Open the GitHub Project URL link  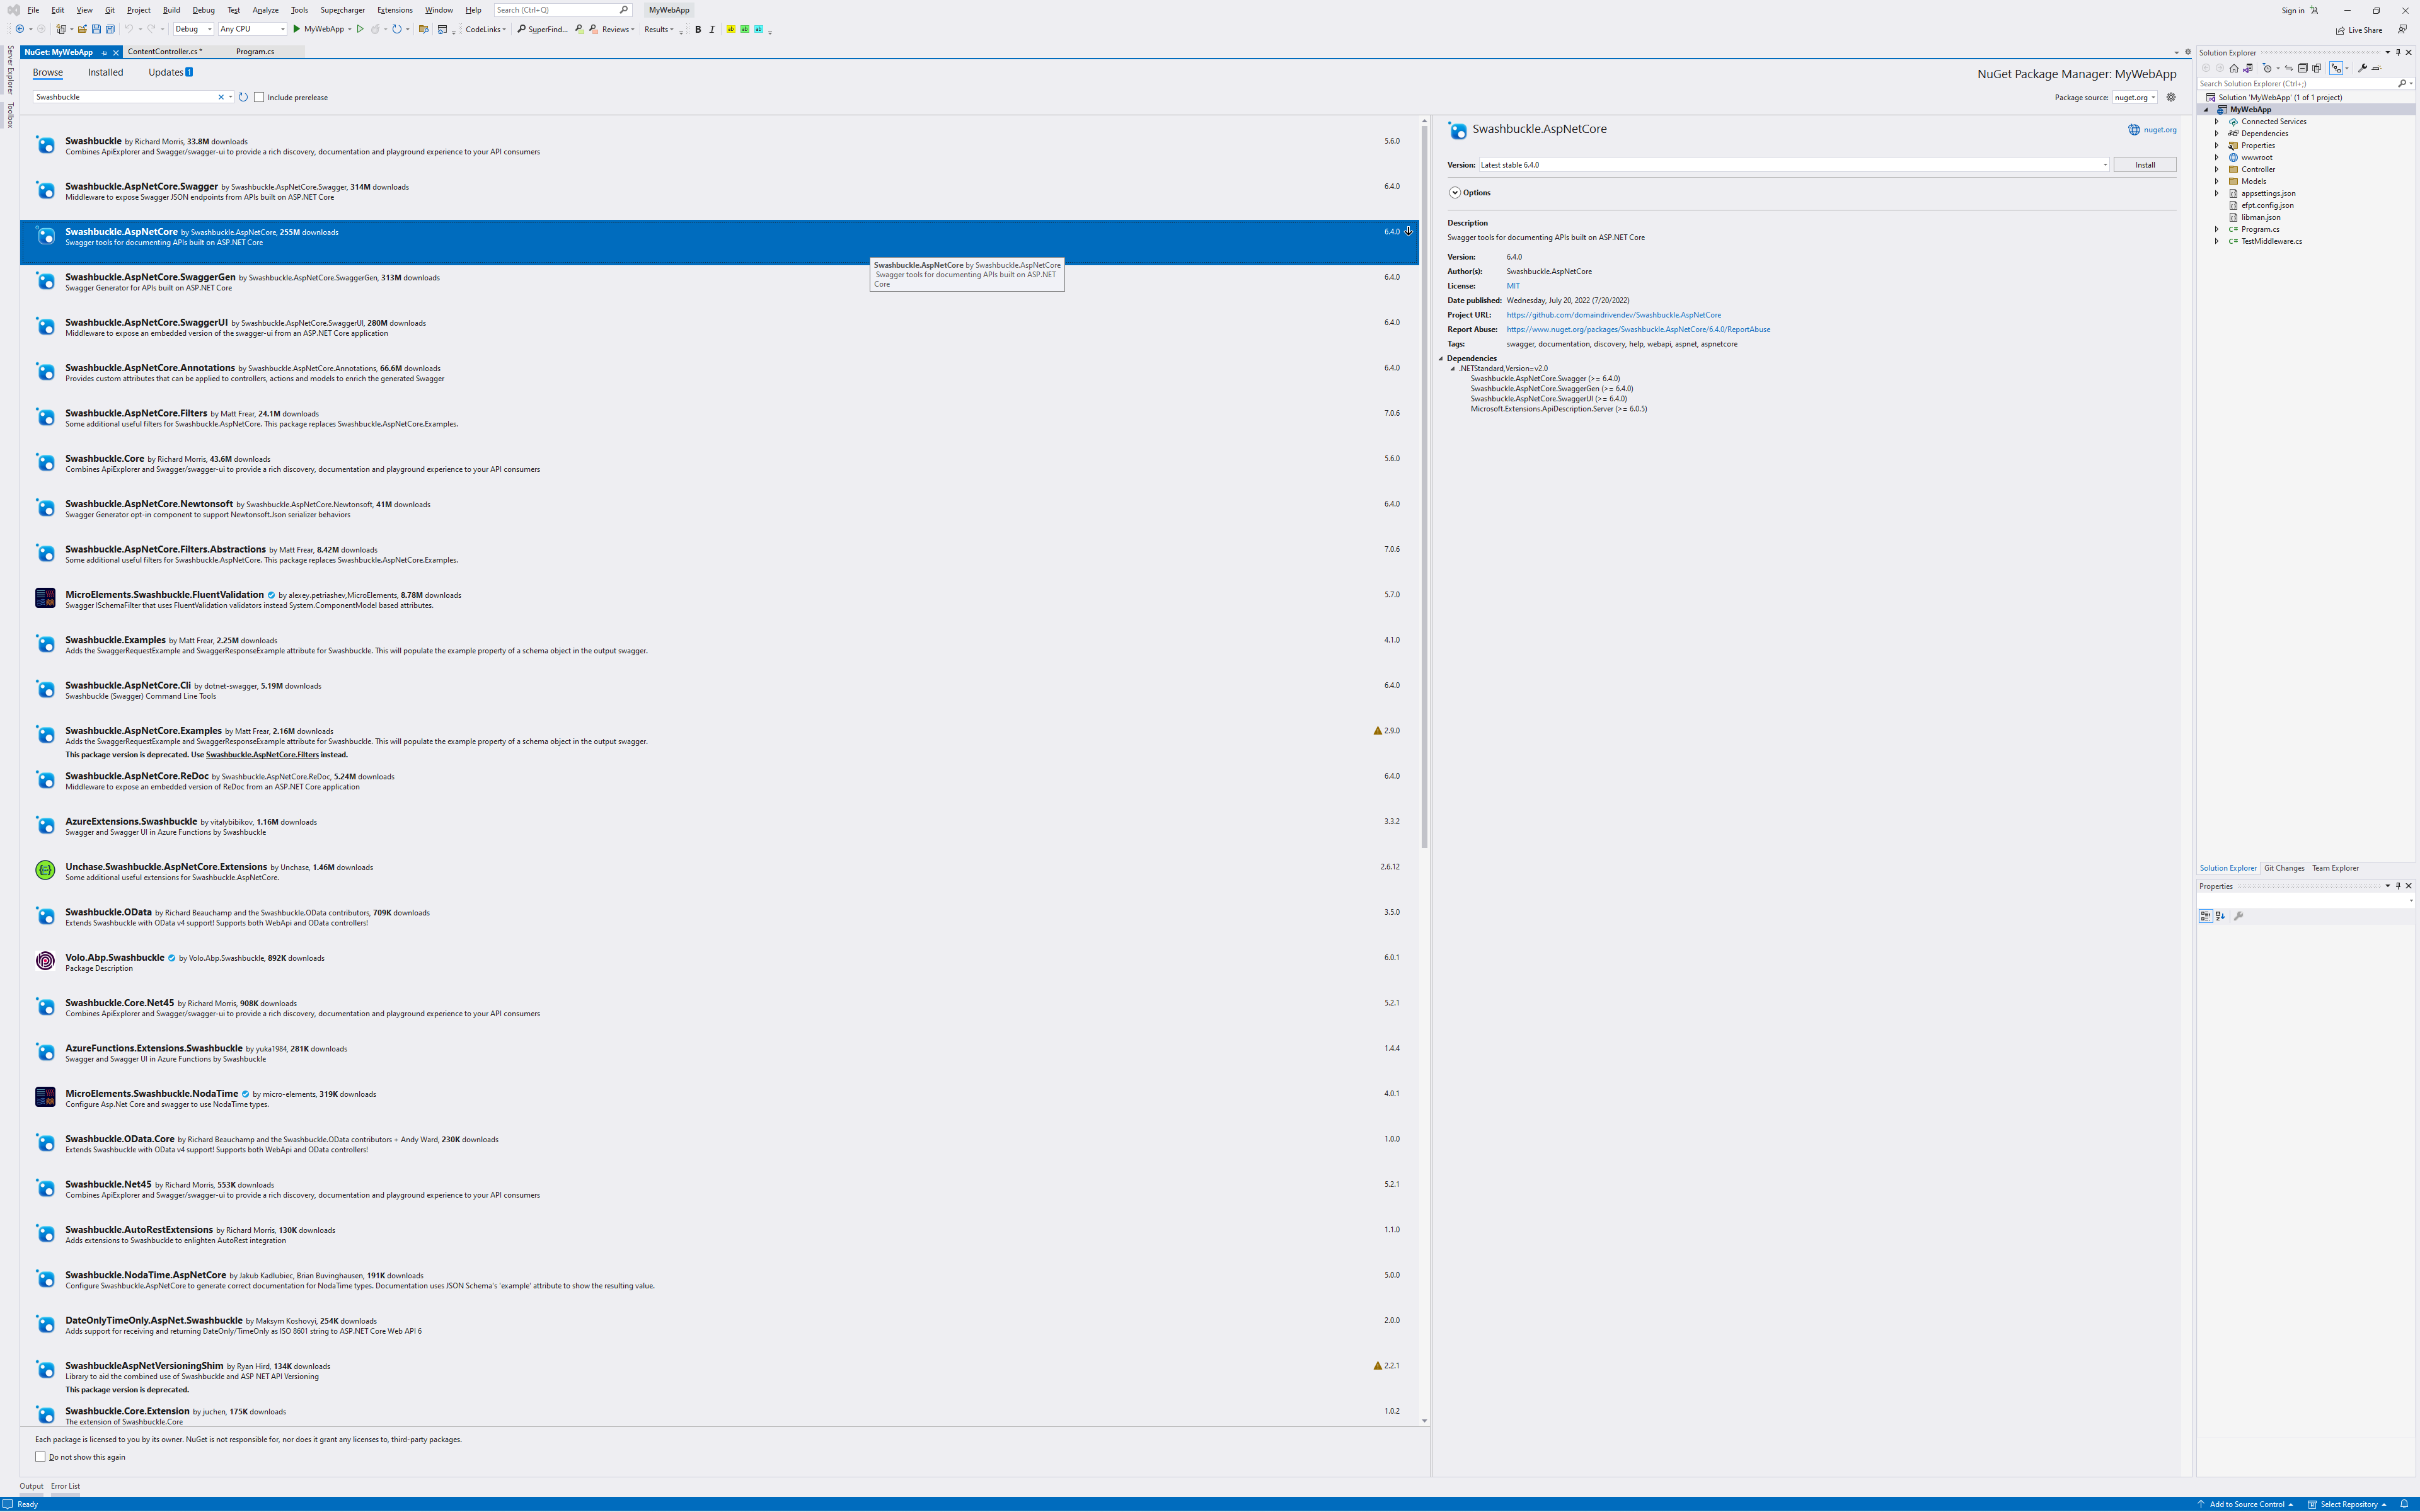point(1613,315)
